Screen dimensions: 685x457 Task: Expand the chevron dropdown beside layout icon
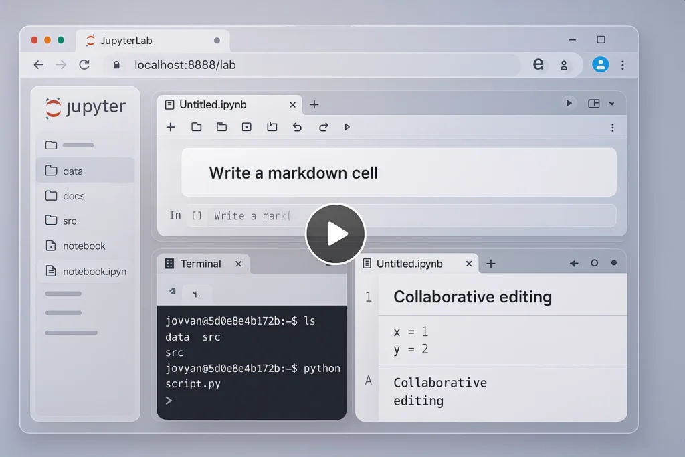click(611, 104)
